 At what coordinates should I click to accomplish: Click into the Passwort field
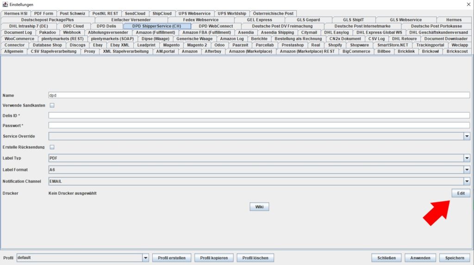click(x=259, y=125)
